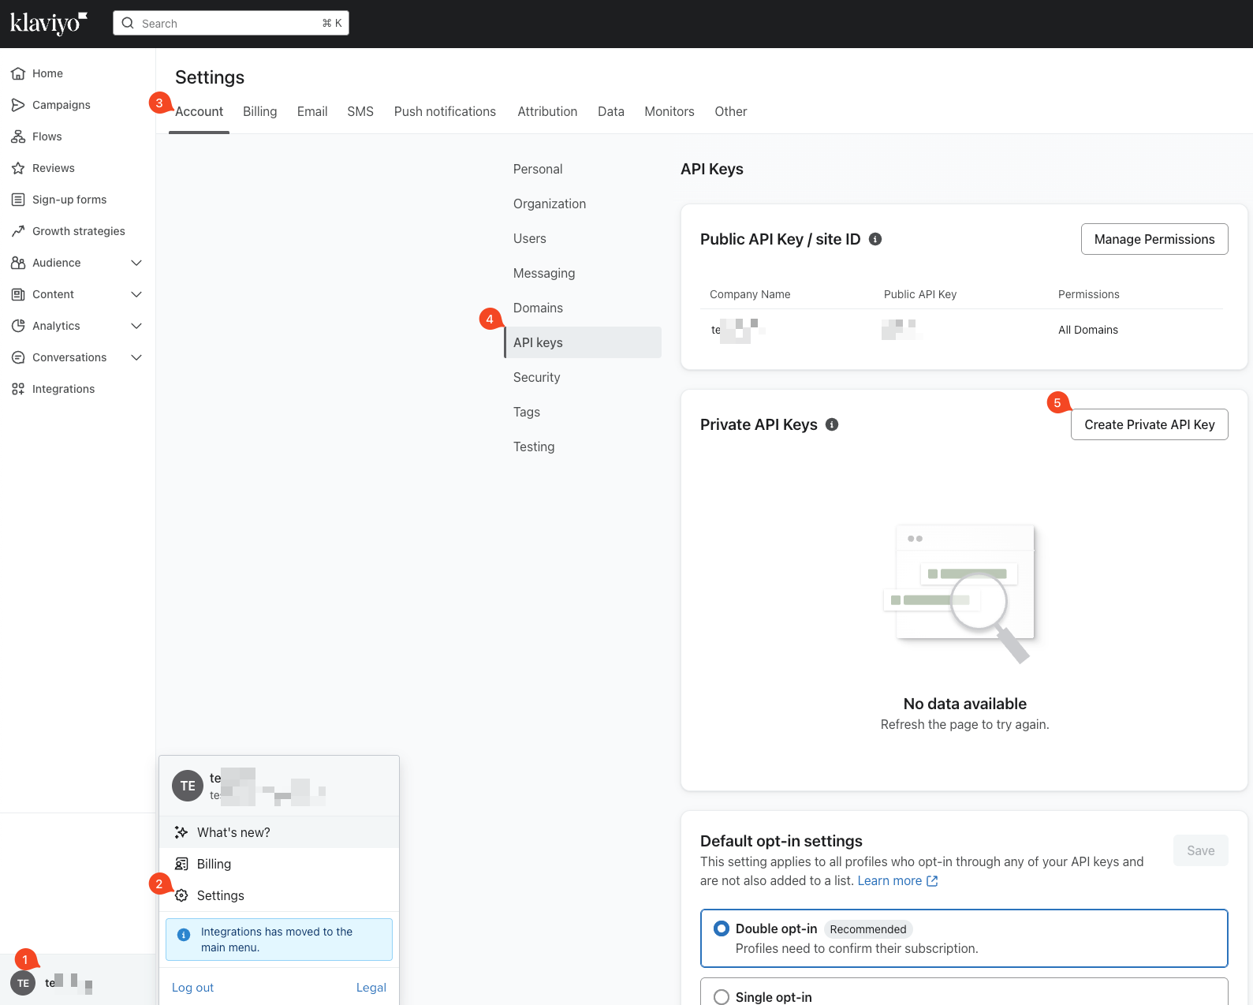Viewport: 1253px width, 1005px height.
Task: Switch to the Push notifications tab
Action: (445, 111)
